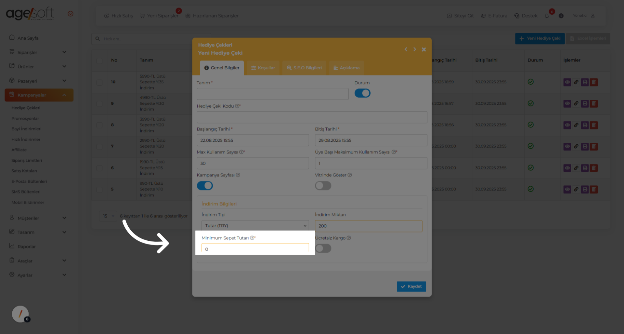Open row 10's link icon to copy coupon URL

click(576, 82)
